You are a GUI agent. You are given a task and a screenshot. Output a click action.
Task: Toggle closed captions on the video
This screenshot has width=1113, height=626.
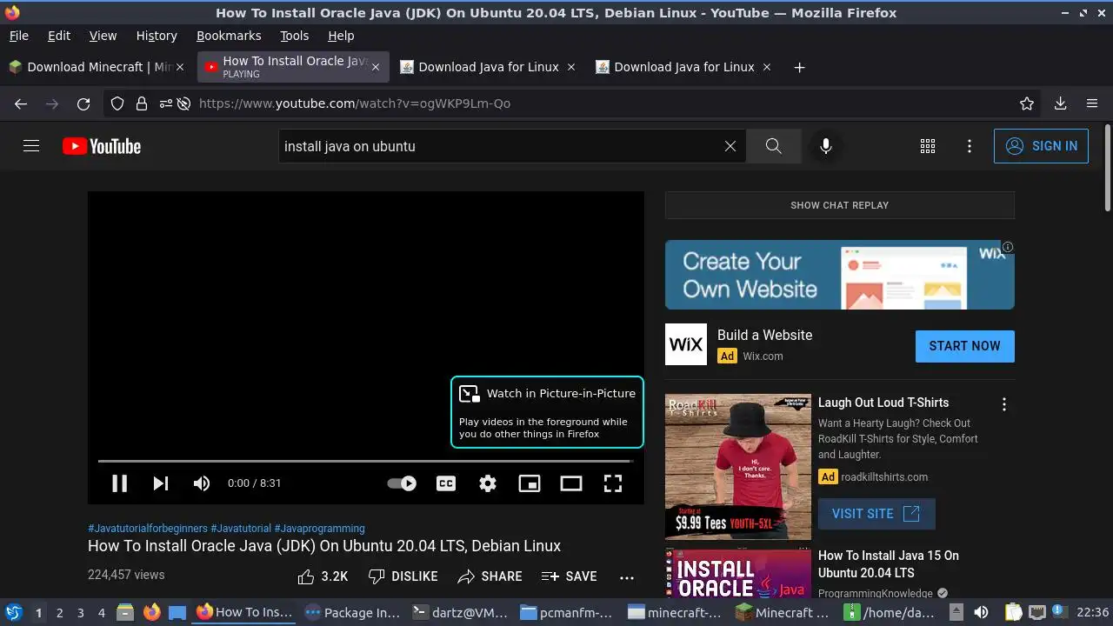tap(446, 483)
